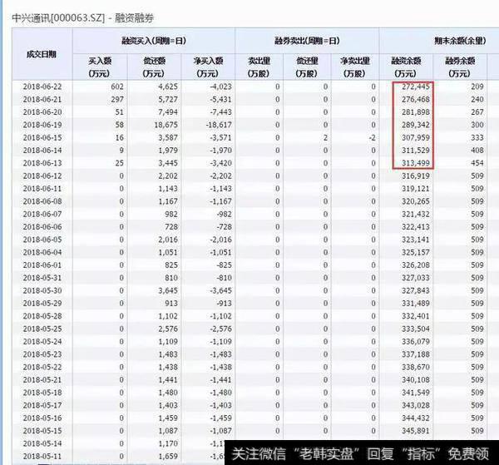
Task: Click the 454 securities balance cell
Action: [x=477, y=163]
